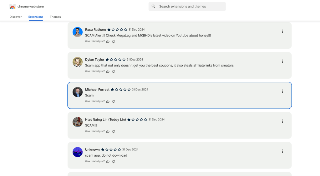
Task: Mark Unknown user's review as unhelpful
Action: pos(114,161)
